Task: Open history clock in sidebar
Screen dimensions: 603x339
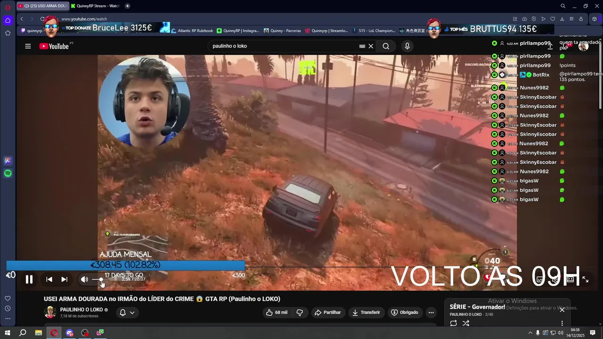Action: click(x=8, y=308)
